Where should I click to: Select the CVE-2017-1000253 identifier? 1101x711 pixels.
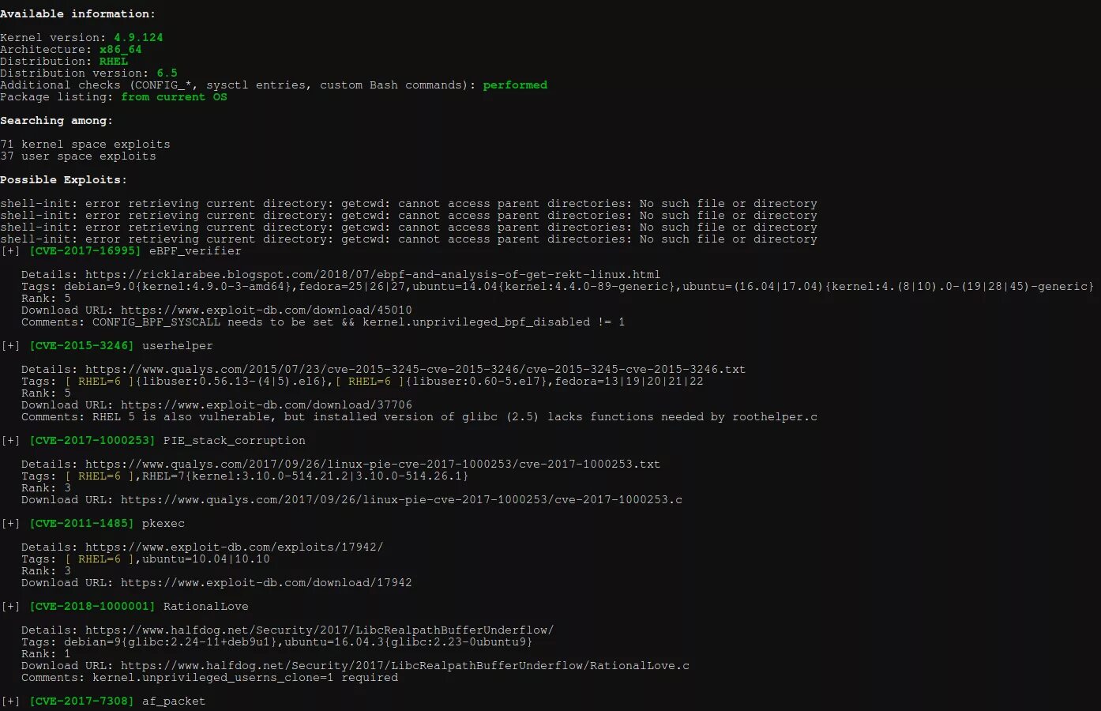92,440
